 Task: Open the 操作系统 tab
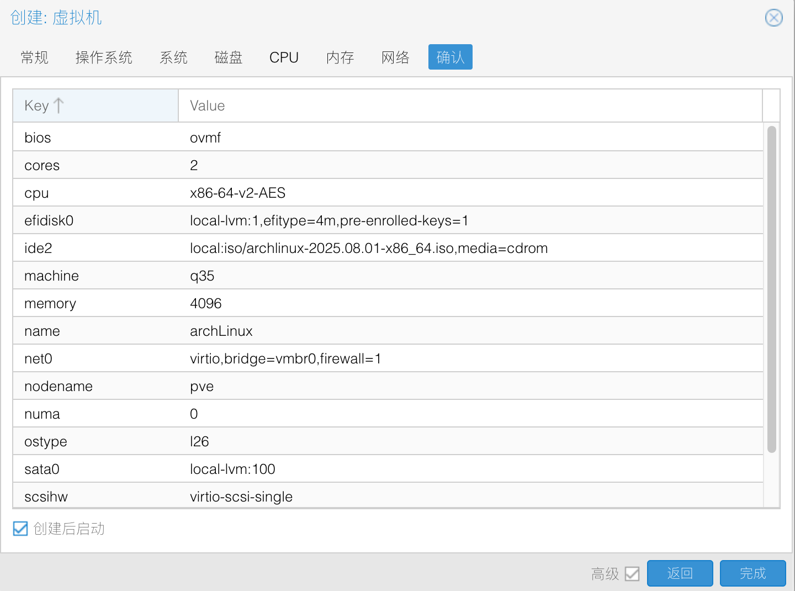click(x=104, y=57)
